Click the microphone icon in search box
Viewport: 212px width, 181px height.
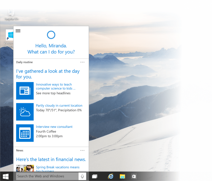coord(82,176)
